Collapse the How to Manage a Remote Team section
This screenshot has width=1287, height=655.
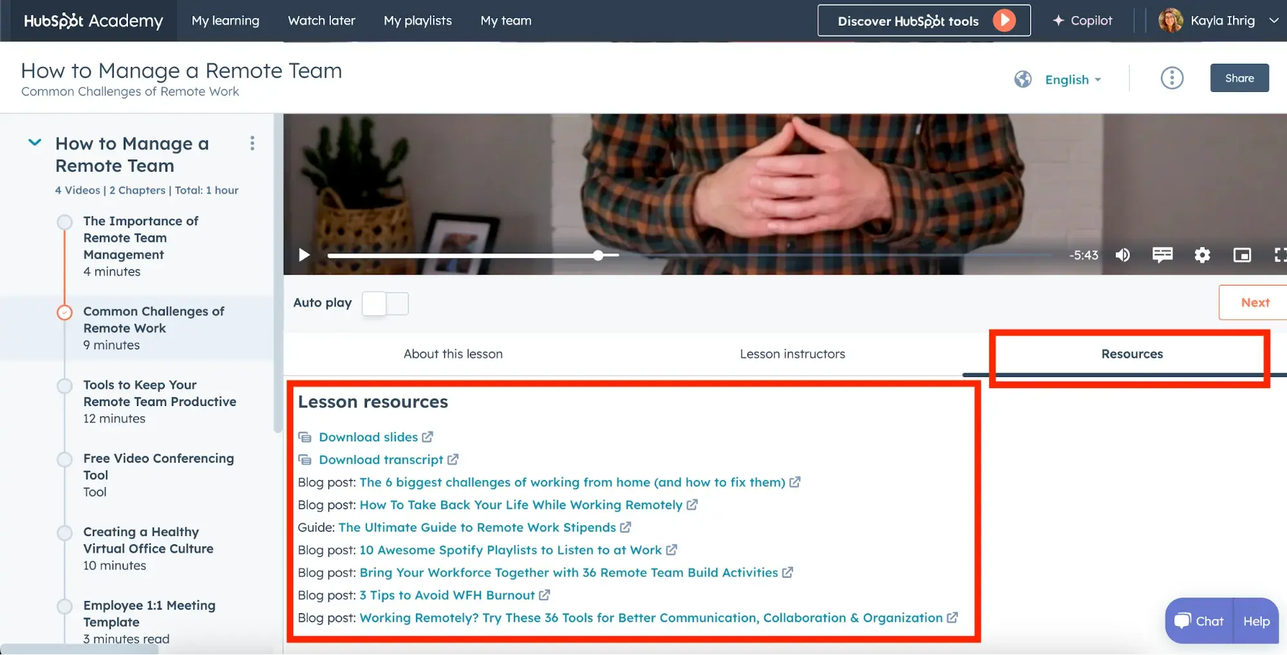tap(35, 143)
